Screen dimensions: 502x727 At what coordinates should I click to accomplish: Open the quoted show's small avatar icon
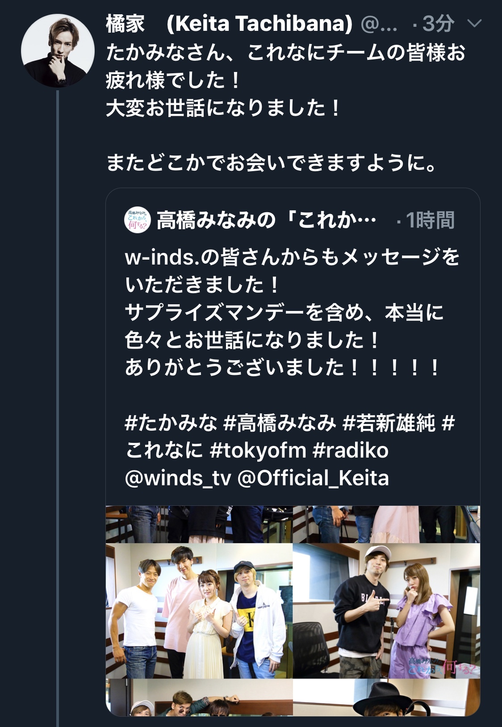pyautogui.click(x=138, y=220)
